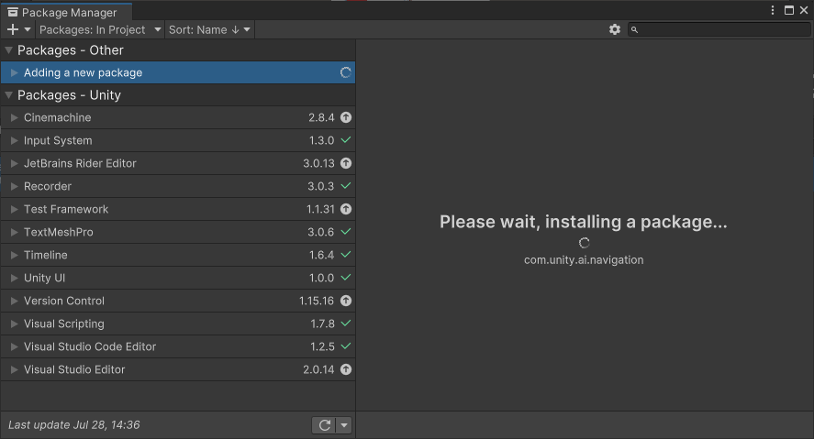
Task: Maximize the Package Manager window
Action: pos(789,10)
